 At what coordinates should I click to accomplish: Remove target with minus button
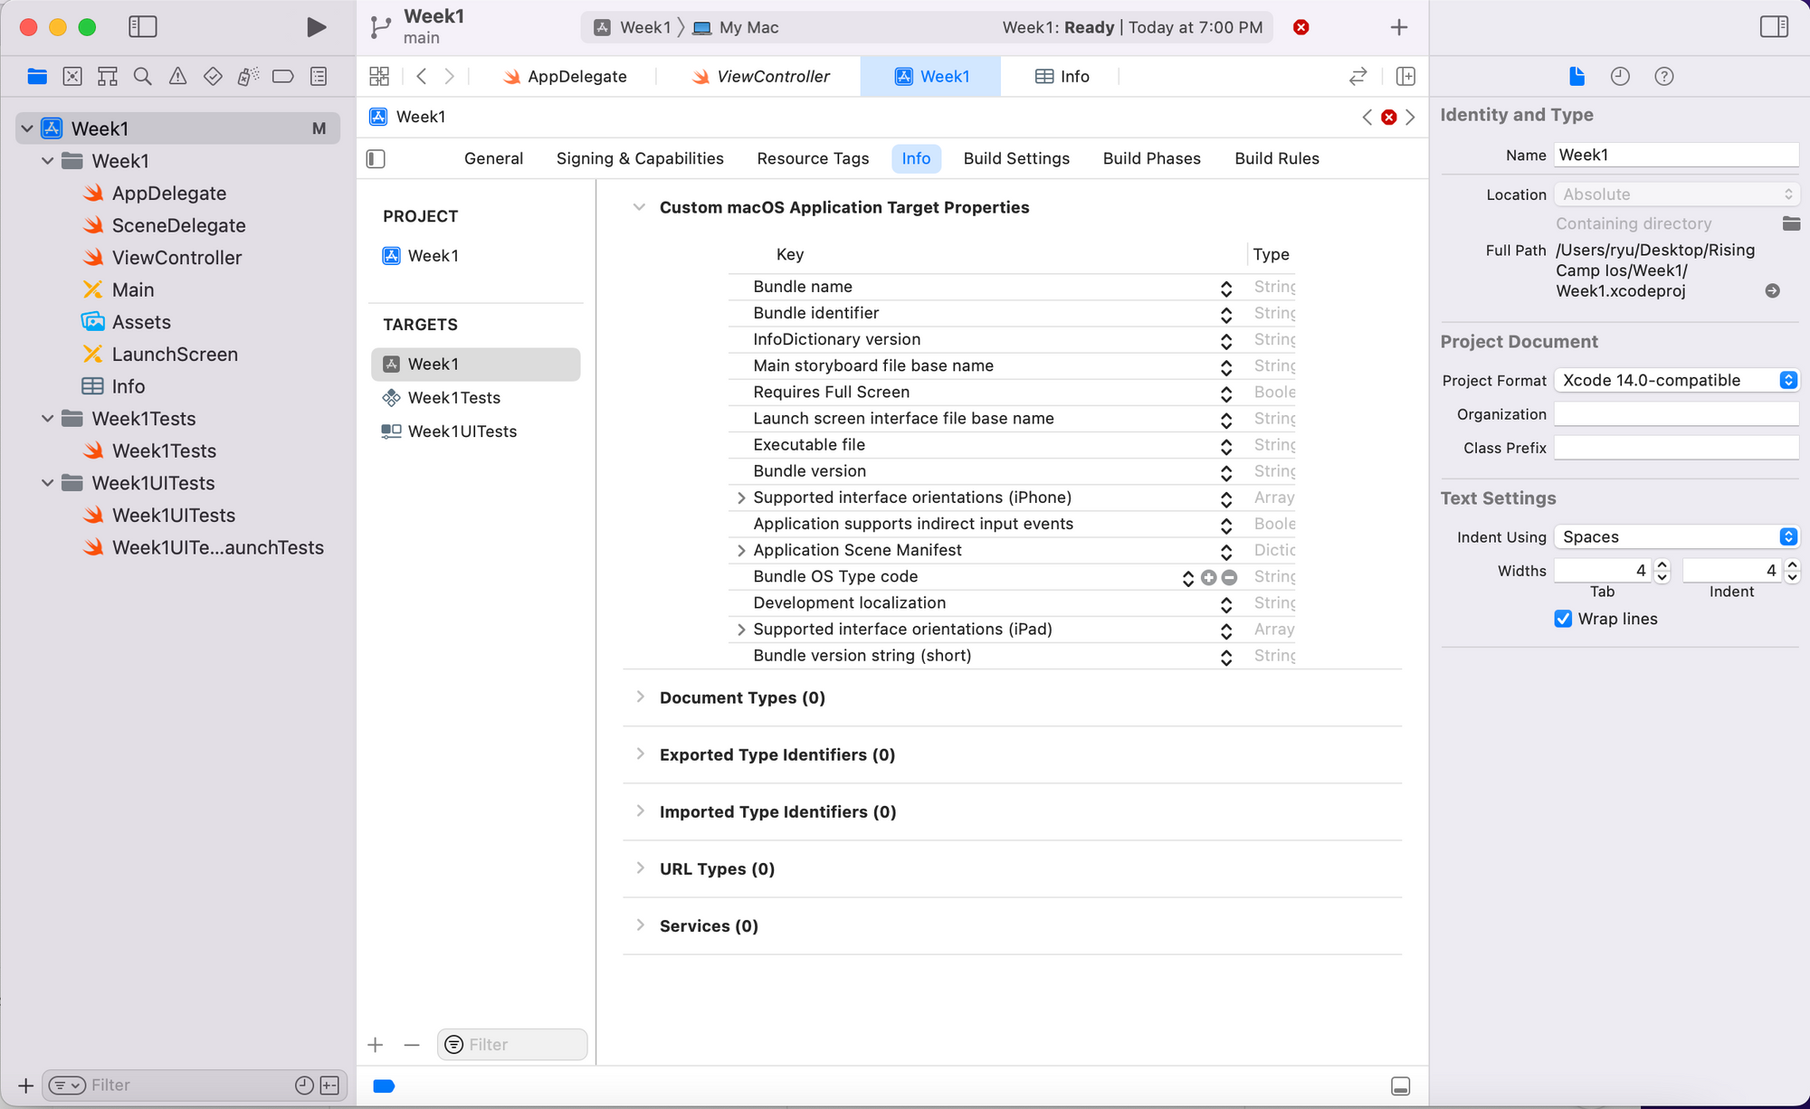(412, 1045)
